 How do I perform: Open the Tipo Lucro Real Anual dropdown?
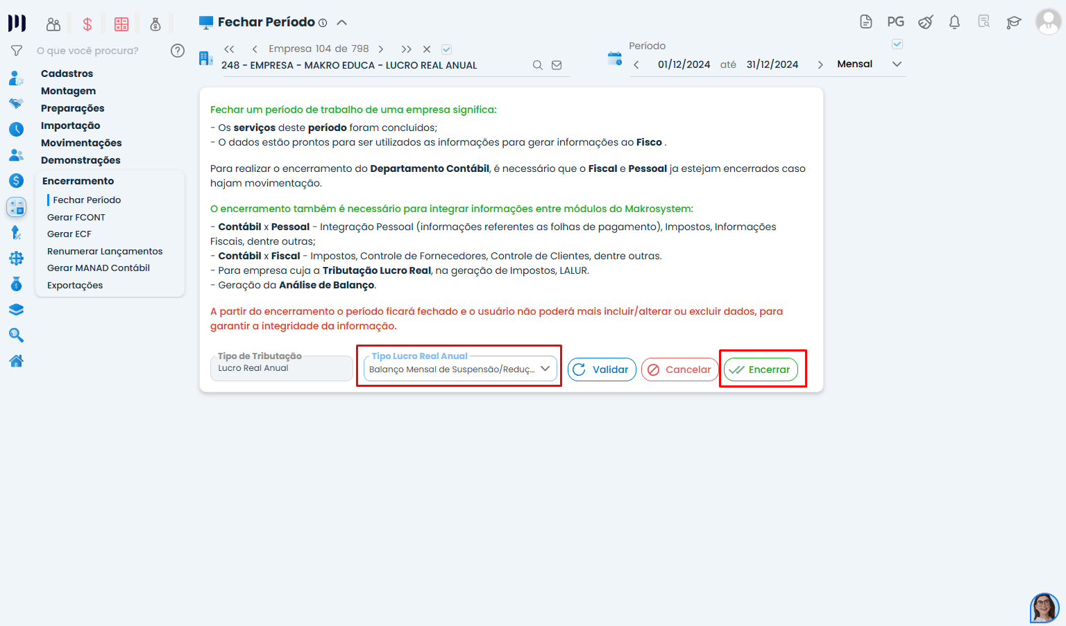459,369
